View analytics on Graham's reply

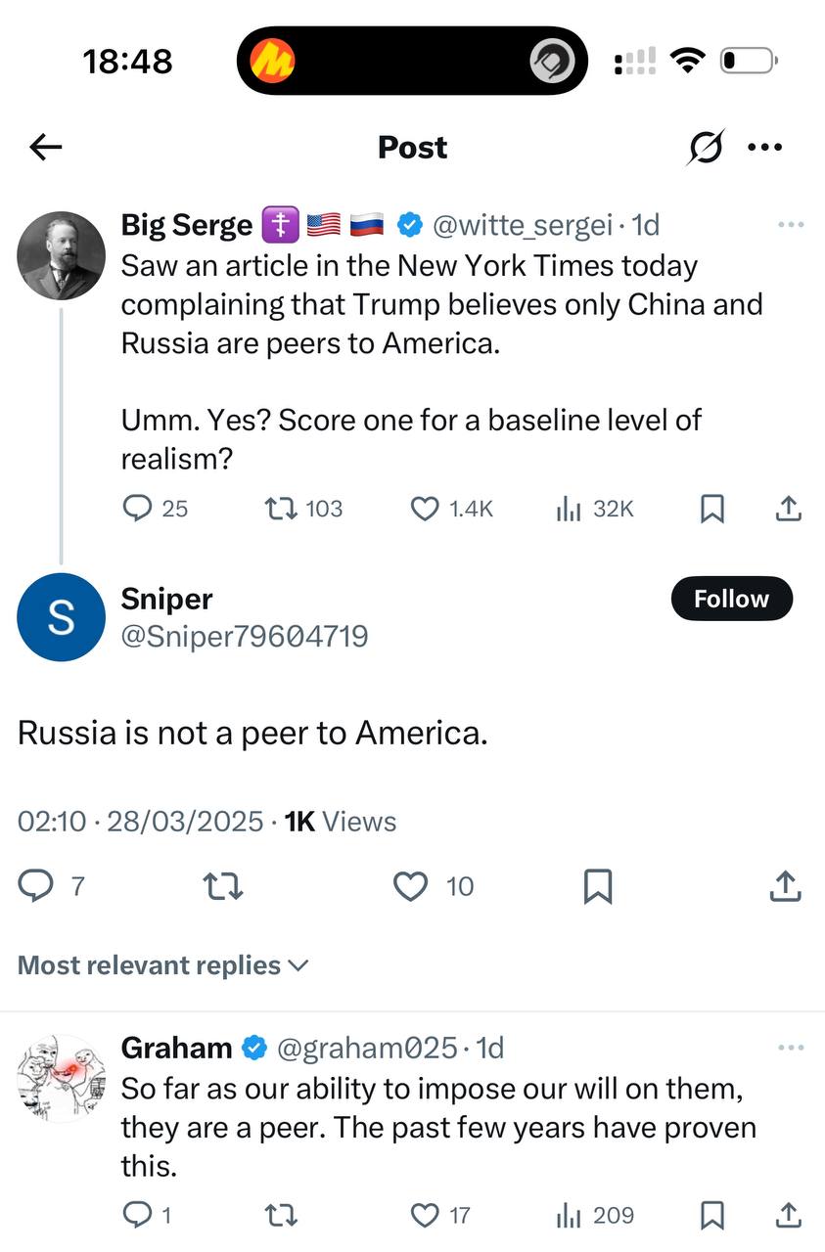tap(570, 1216)
